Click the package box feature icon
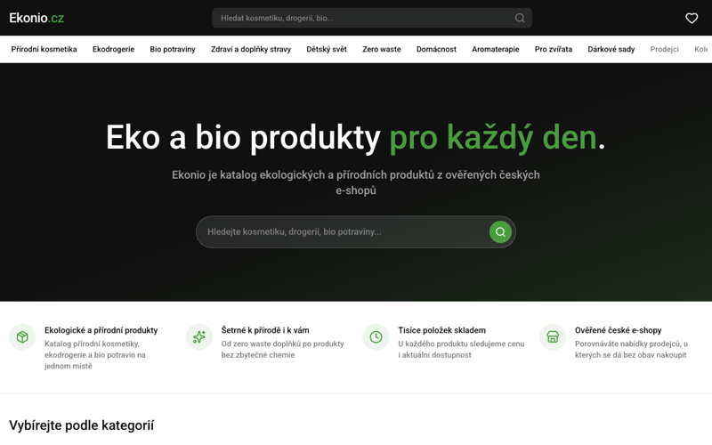712x445 pixels. click(22, 337)
